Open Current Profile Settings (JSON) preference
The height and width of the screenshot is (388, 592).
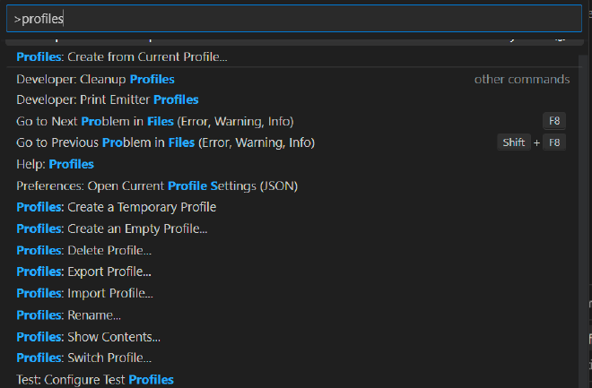coord(157,185)
